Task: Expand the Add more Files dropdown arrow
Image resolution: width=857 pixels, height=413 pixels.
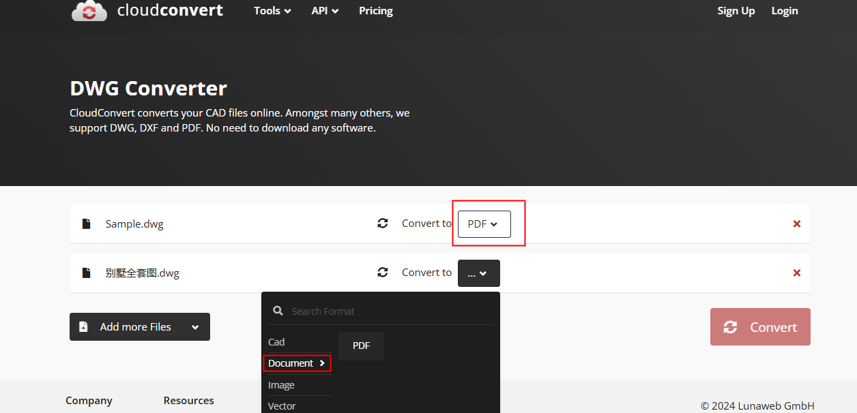Action: (x=195, y=327)
